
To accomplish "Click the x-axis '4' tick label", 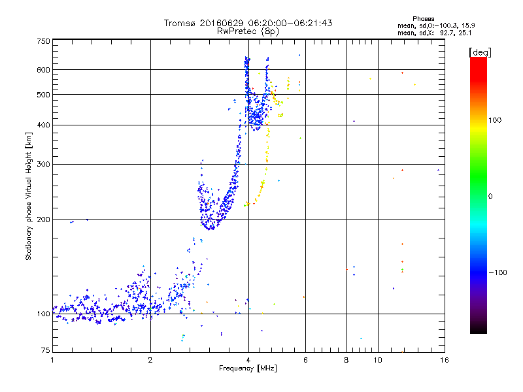I will click(x=248, y=360).
